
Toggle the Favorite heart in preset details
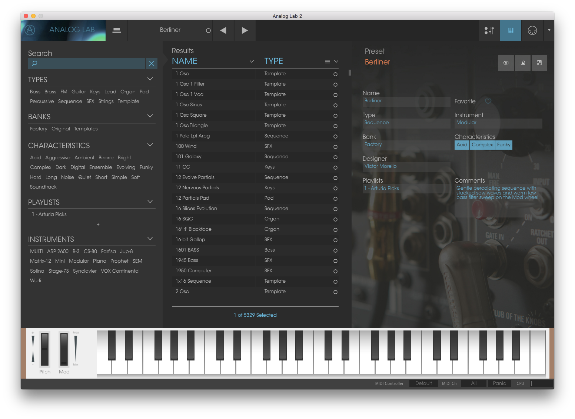(x=488, y=101)
